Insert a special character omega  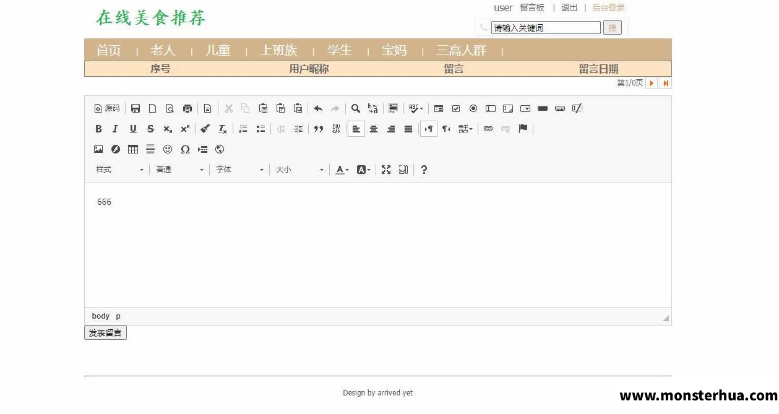pyautogui.click(x=185, y=149)
